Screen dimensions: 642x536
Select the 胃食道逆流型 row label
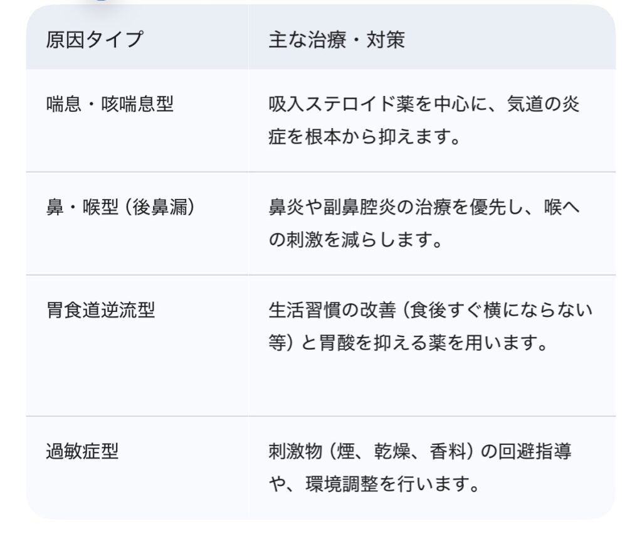(x=100, y=310)
